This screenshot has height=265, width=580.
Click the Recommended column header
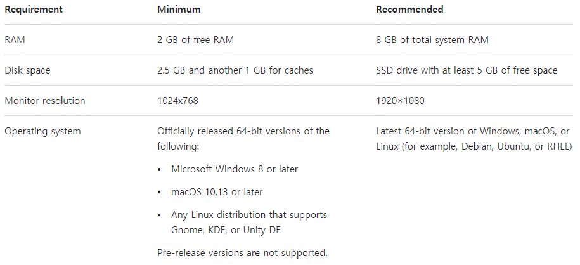point(409,10)
